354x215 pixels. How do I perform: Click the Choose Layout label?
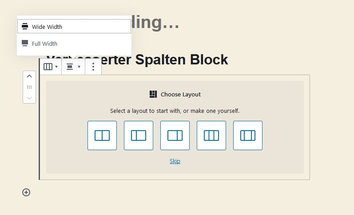tap(181, 94)
